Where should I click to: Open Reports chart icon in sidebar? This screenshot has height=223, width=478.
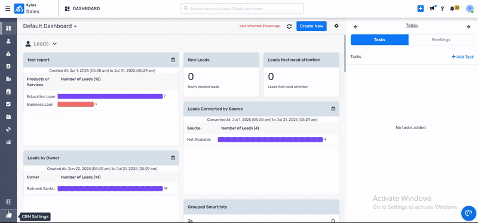(x=8, y=142)
